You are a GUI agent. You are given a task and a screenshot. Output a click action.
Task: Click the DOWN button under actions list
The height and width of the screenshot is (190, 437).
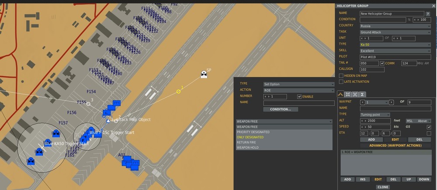pyautogui.click(x=424, y=180)
